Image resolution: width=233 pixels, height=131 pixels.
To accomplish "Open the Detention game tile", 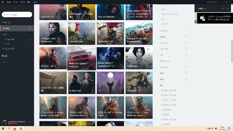I will [139, 58].
